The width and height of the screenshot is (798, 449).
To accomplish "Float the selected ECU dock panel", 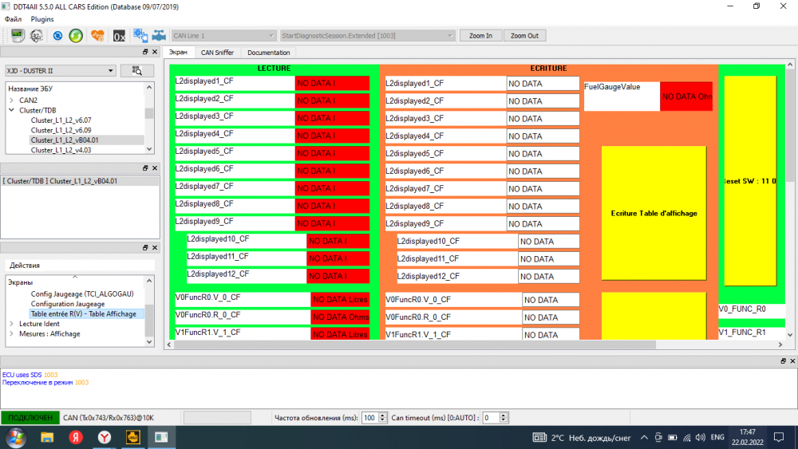I will pyautogui.click(x=145, y=167).
